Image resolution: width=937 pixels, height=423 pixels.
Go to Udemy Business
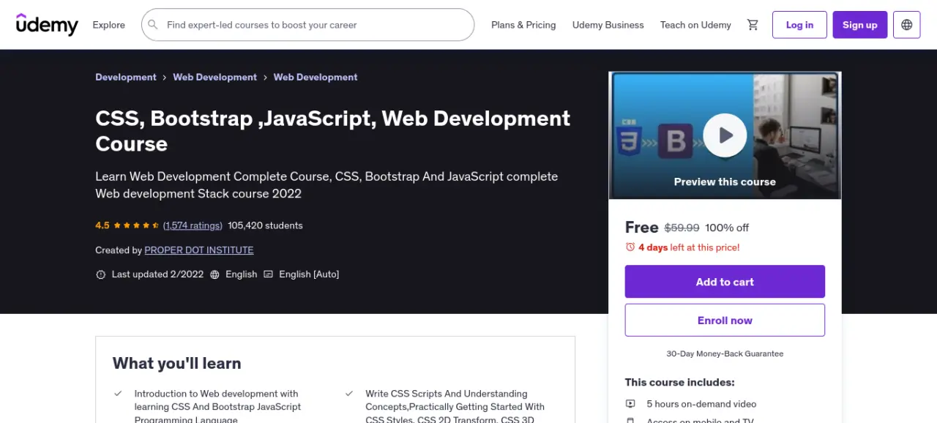click(608, 25)
